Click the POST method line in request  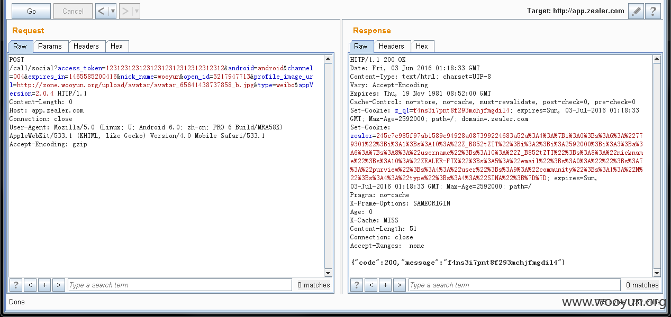click(x=17, y=60)
